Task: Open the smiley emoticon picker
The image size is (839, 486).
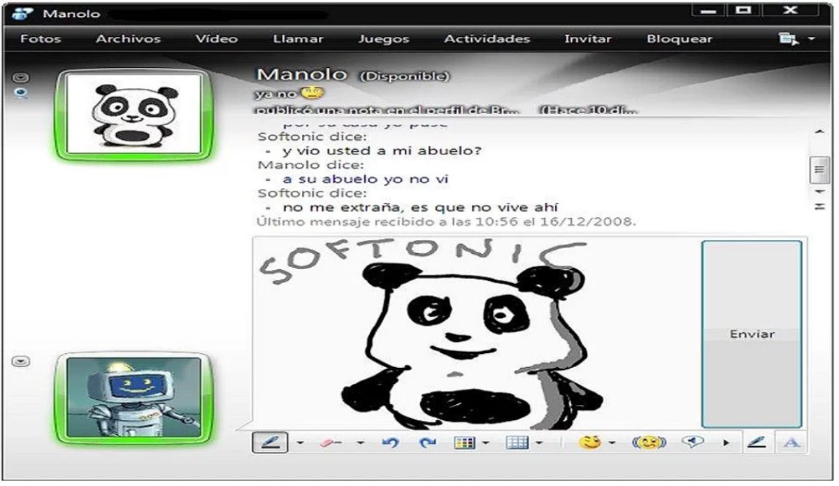Action: coord(590,443)
